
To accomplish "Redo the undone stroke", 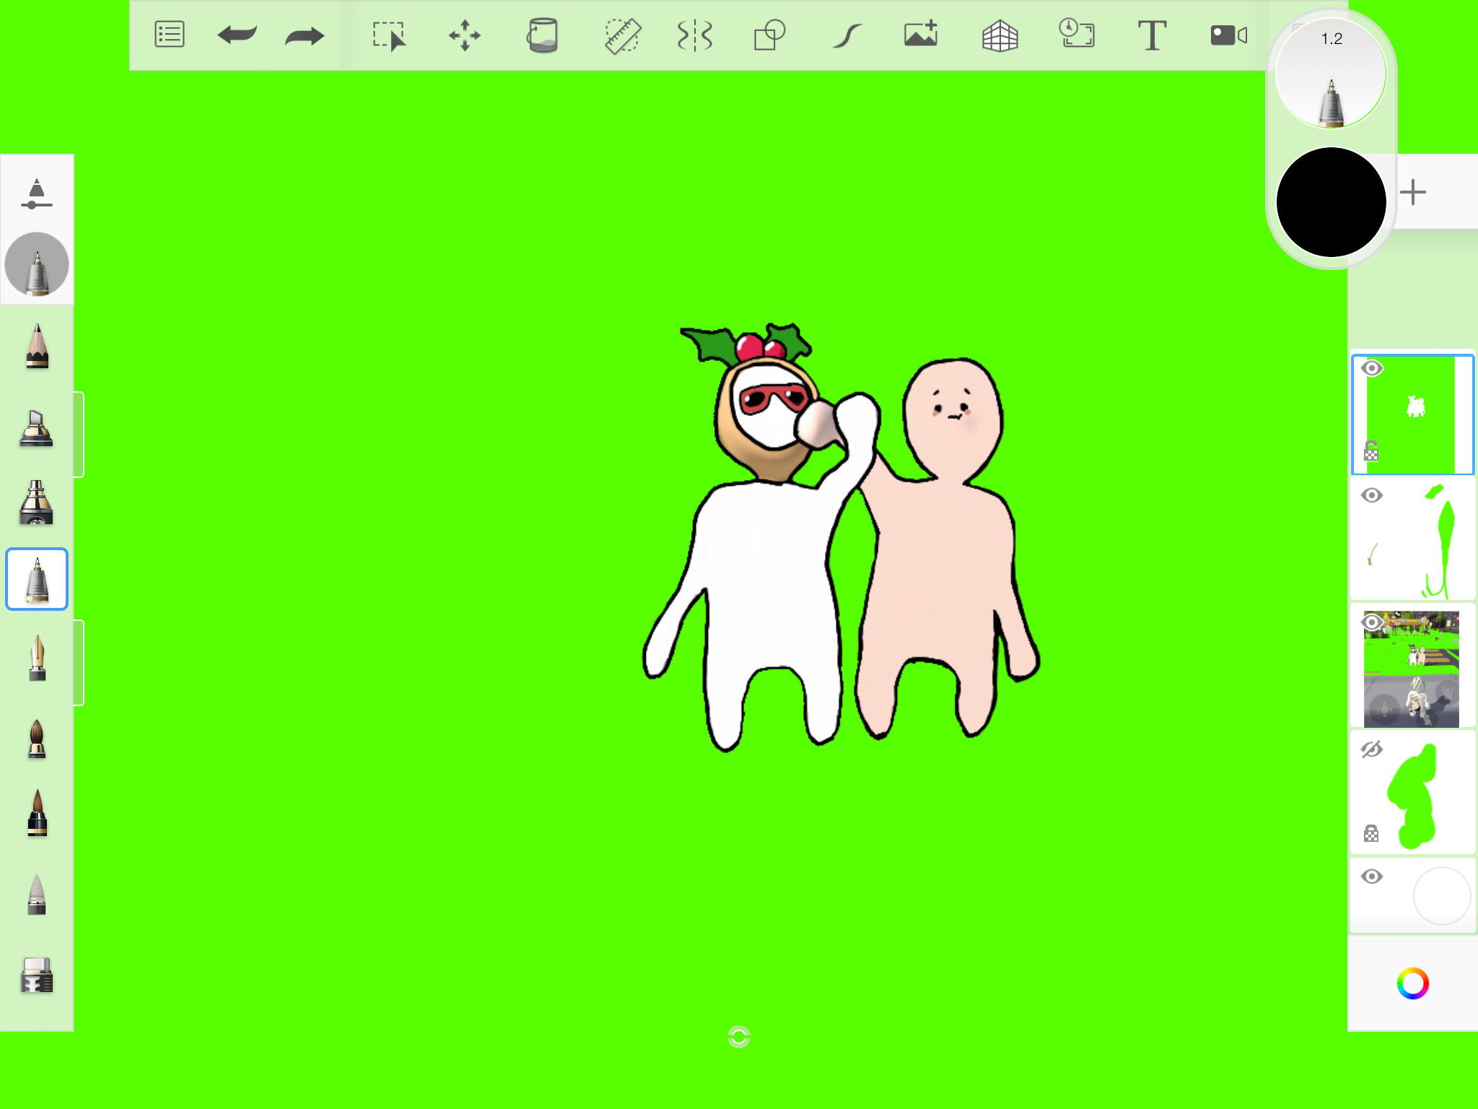I will [305, 35].
